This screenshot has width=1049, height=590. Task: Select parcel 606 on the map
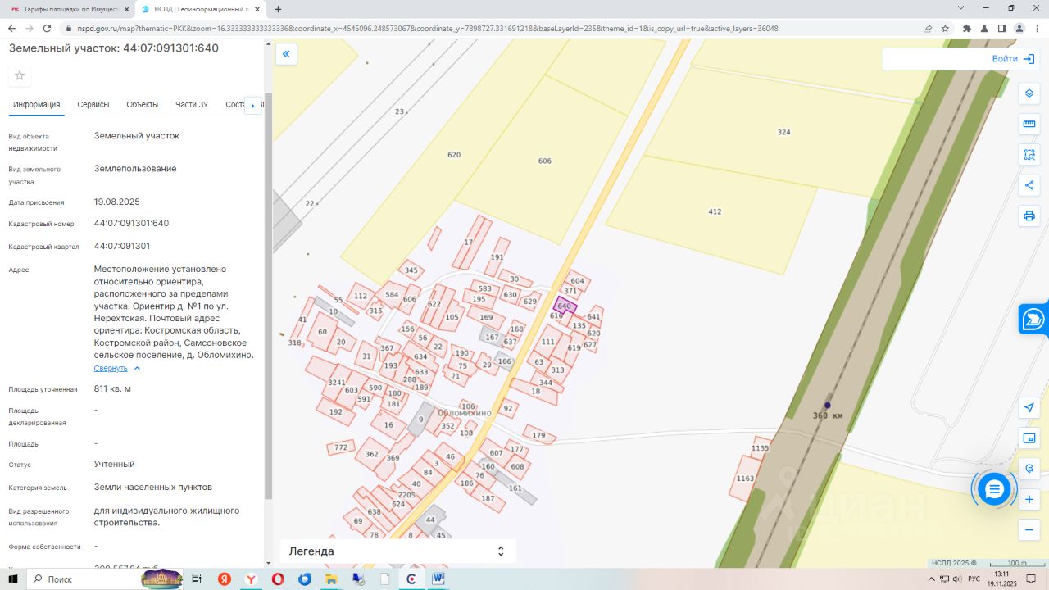(544, 161)
